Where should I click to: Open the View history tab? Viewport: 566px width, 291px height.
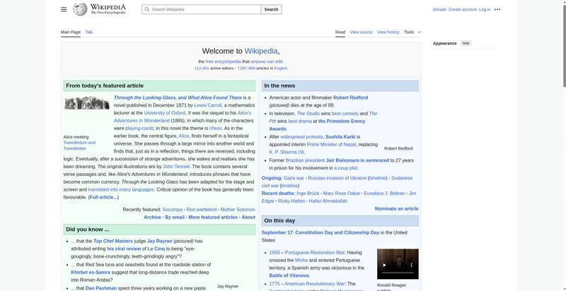tap(388, 32)
